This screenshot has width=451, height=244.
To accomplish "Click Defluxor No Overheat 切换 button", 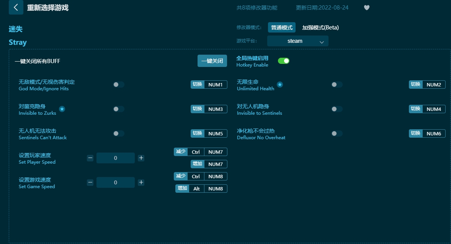I will point(416,133).
